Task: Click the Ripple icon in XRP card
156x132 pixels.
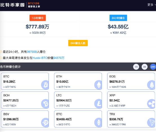Action: pos(151,104)
